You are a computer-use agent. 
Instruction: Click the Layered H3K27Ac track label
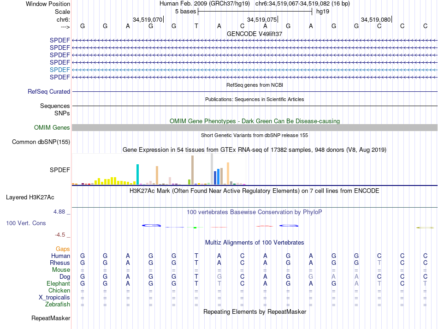pyautogui.click(x=30, y=197)
